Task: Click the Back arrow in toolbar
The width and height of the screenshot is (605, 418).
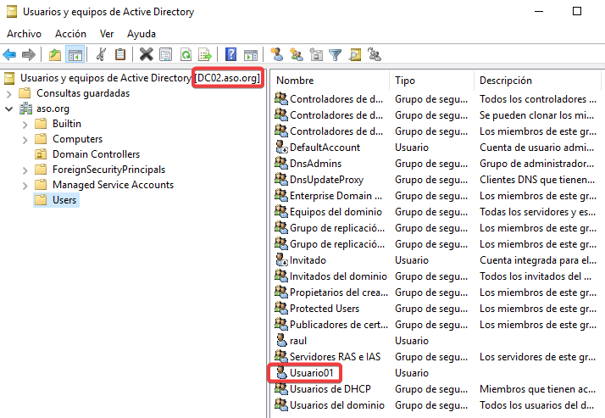Action: tap(9, 55)
